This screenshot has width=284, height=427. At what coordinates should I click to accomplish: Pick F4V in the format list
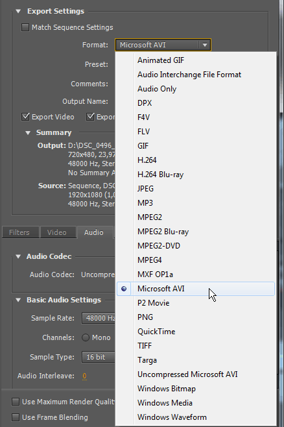(196, 117)
